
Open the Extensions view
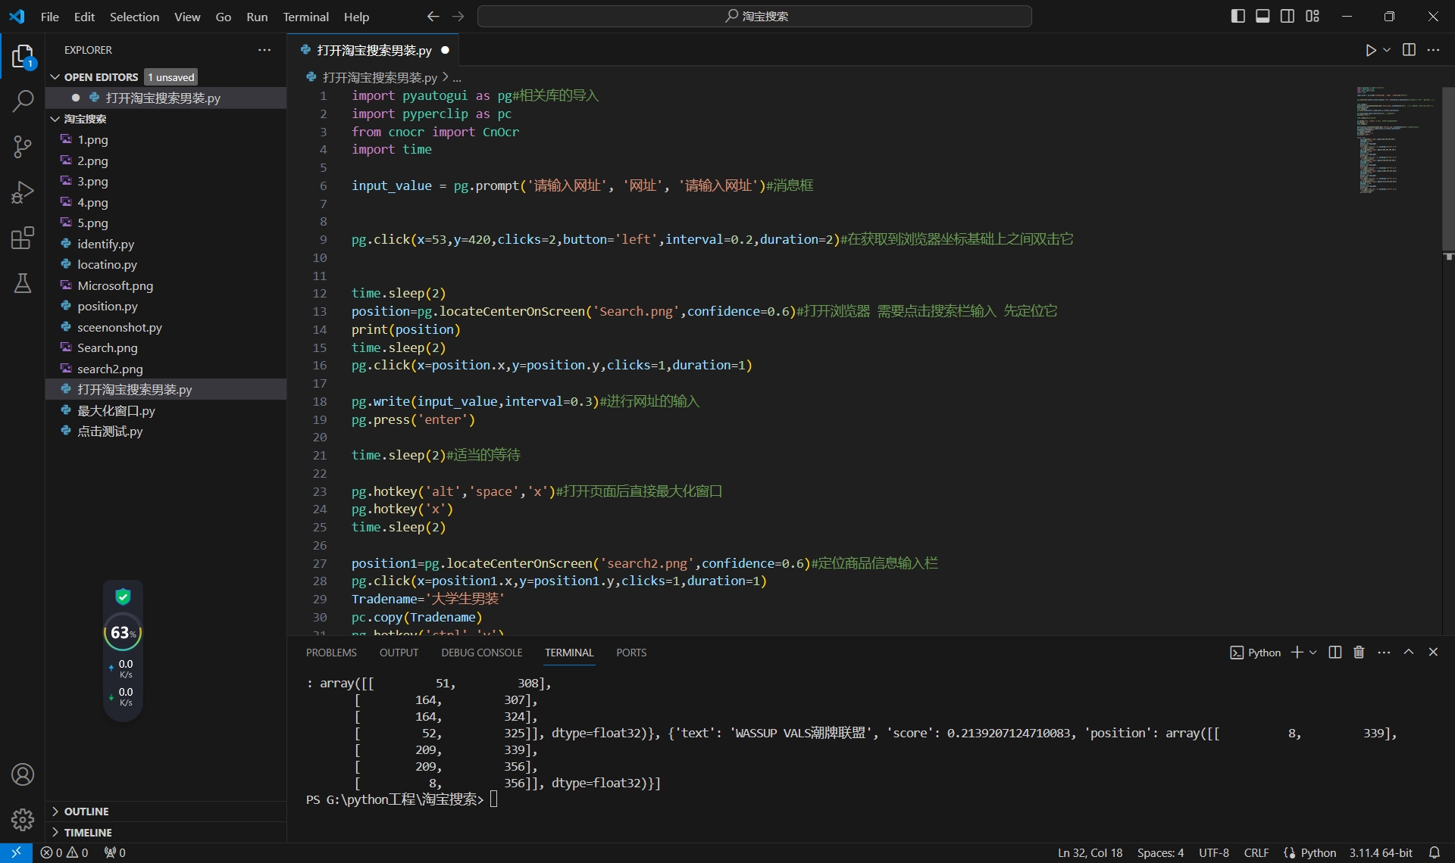point(23,238)
